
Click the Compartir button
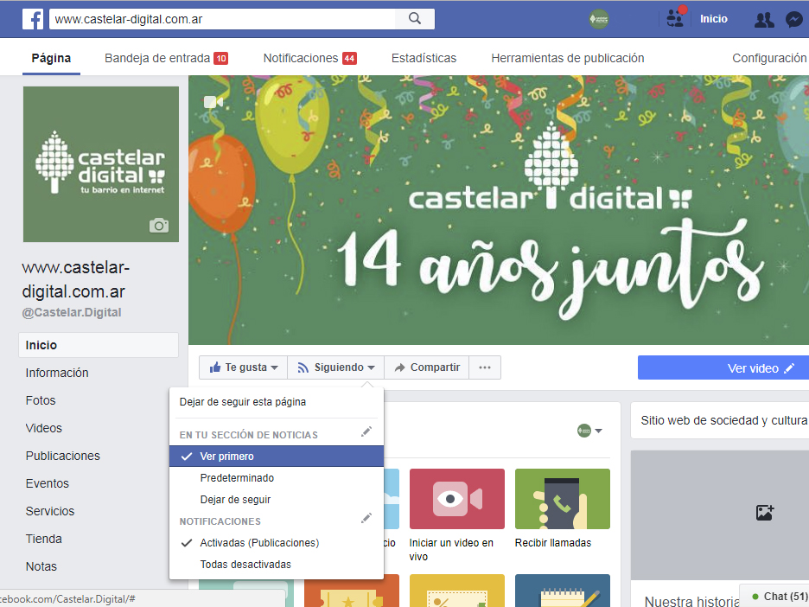427,367
